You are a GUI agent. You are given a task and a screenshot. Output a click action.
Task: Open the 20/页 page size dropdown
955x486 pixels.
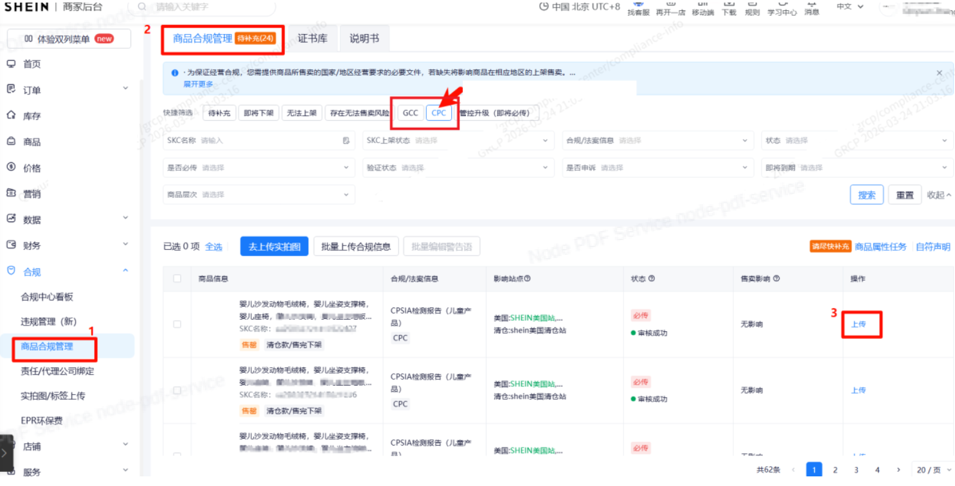(x=933, y=470)
